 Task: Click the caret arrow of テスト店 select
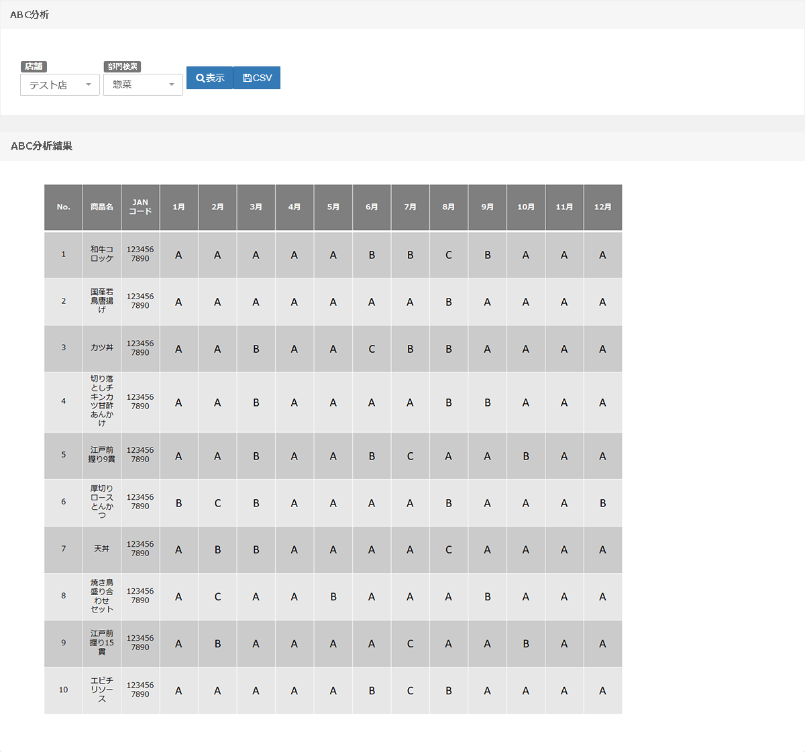(89, 85)
